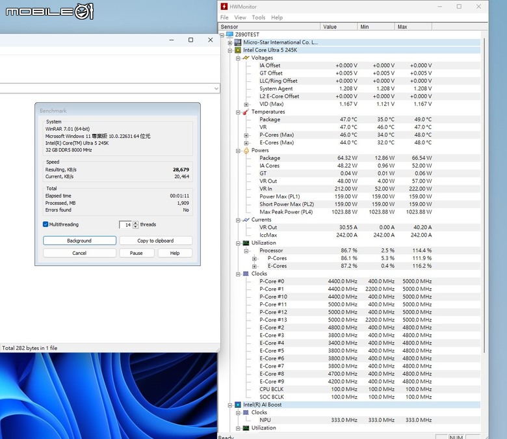507x439 pixels.
Task: Click the Temperatures thermometer icon
Action: (246, 112)
